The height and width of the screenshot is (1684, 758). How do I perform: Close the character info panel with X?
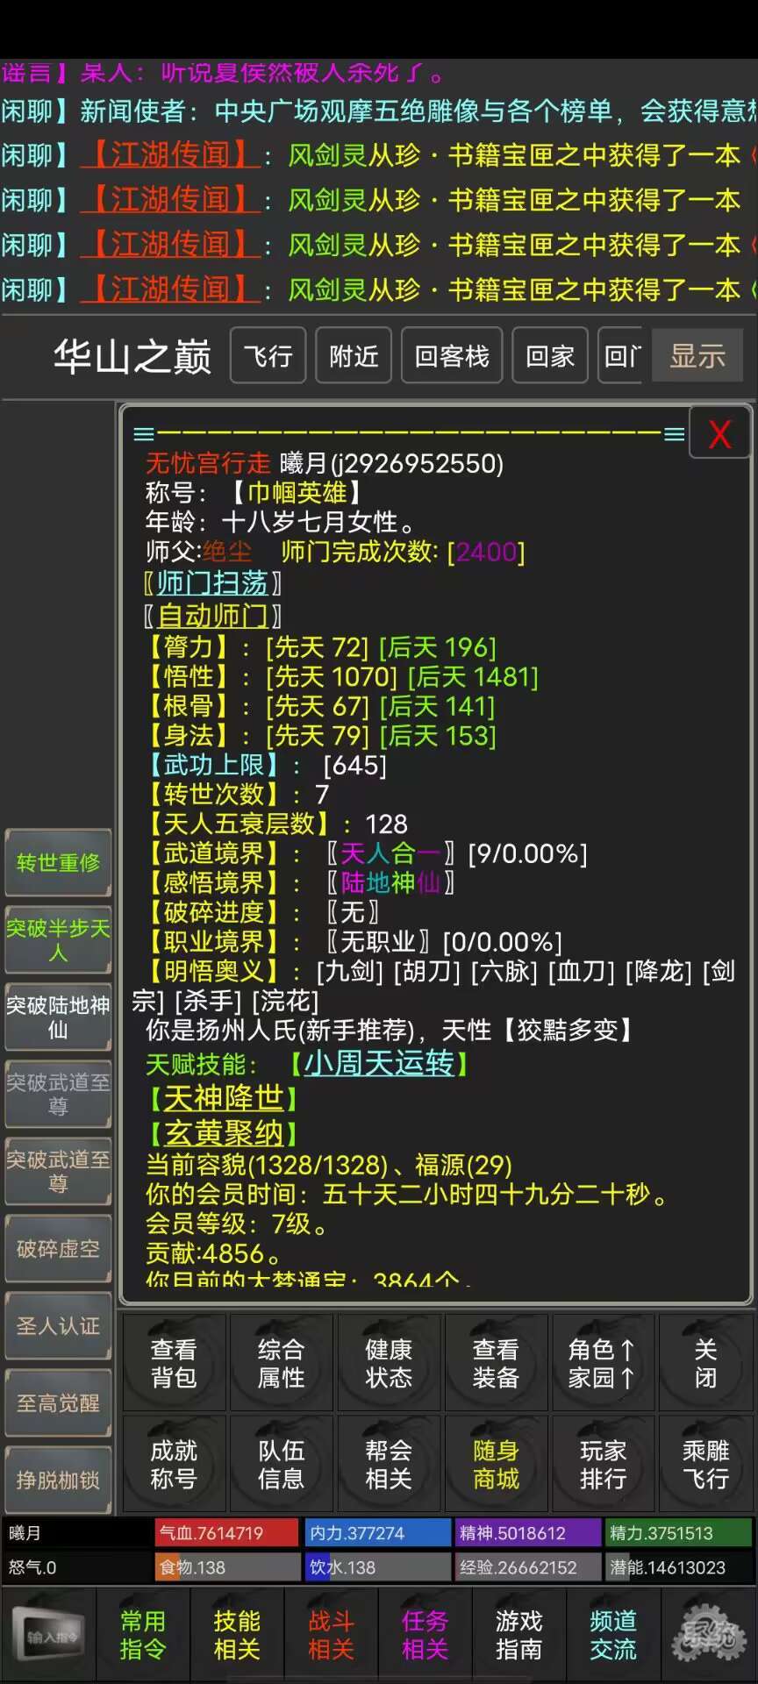point(719,433)
